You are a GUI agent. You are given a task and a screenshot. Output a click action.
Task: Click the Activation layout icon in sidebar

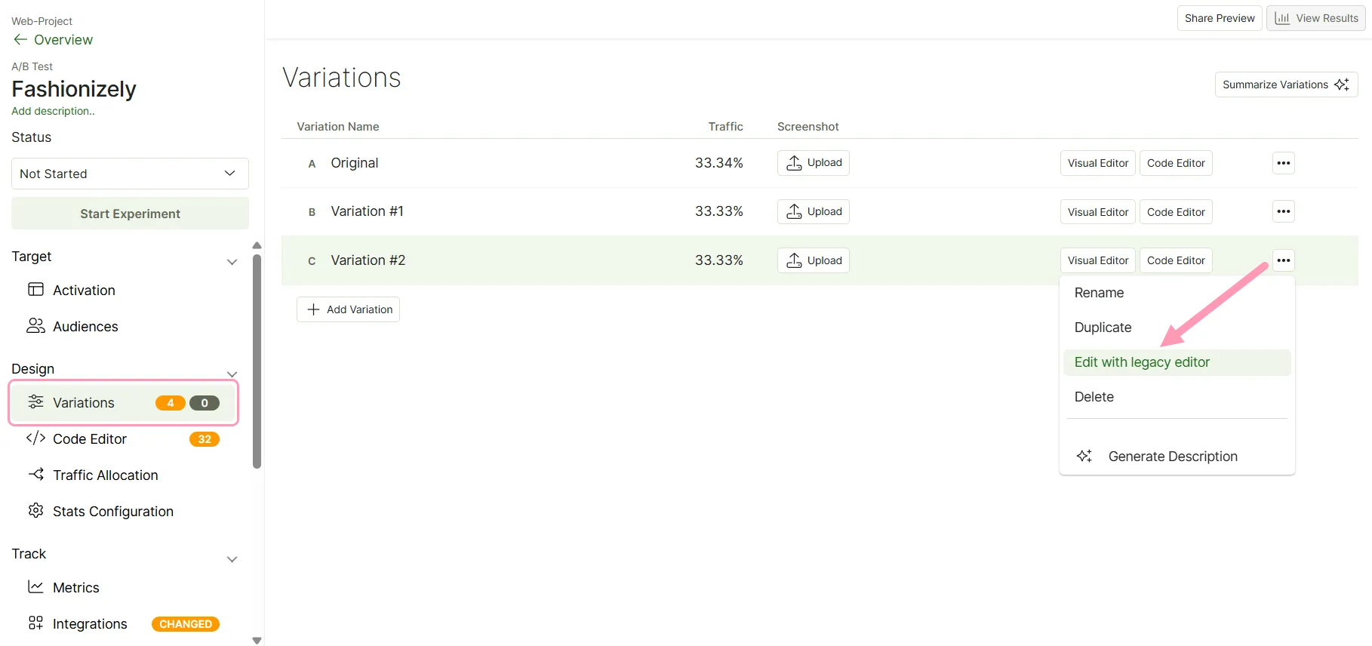coord(35,290)
